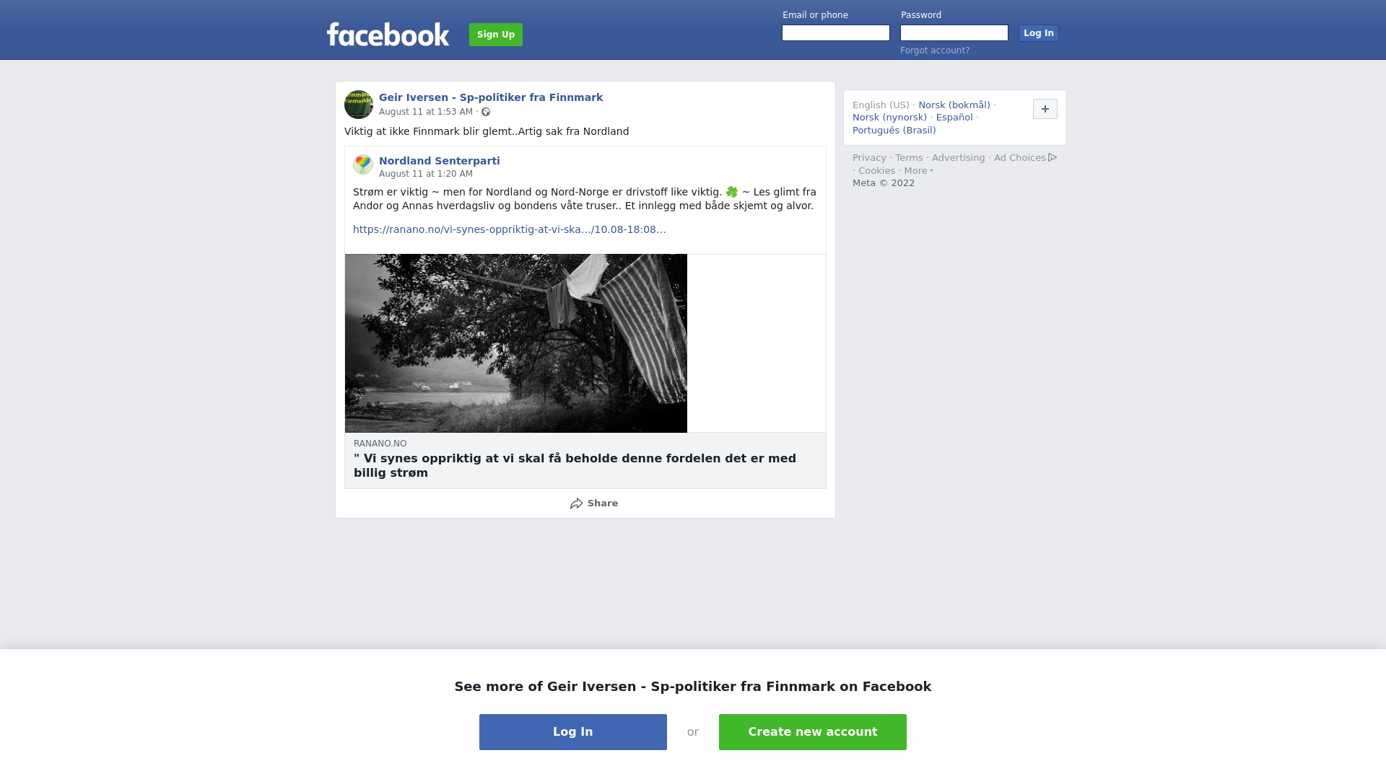Switch language to Norsk (bokmål)
Image resolution: width=1386 pixels, height=779 pixels.
[x=954, y=105]
